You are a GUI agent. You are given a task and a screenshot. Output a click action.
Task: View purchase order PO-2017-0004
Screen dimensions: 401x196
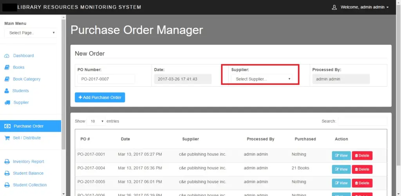tap(341, 169)
